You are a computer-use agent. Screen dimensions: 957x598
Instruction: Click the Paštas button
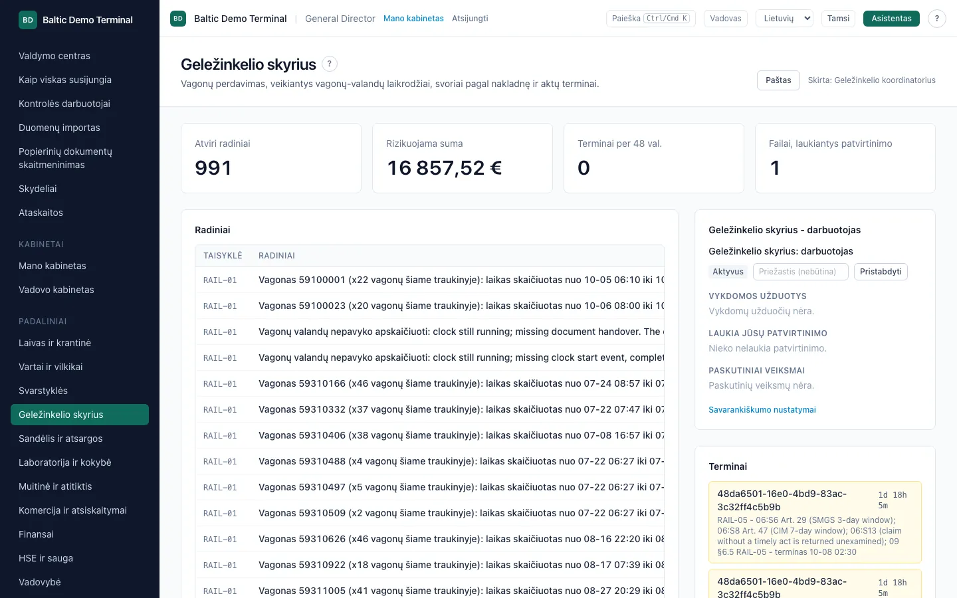tap(778, 80)
